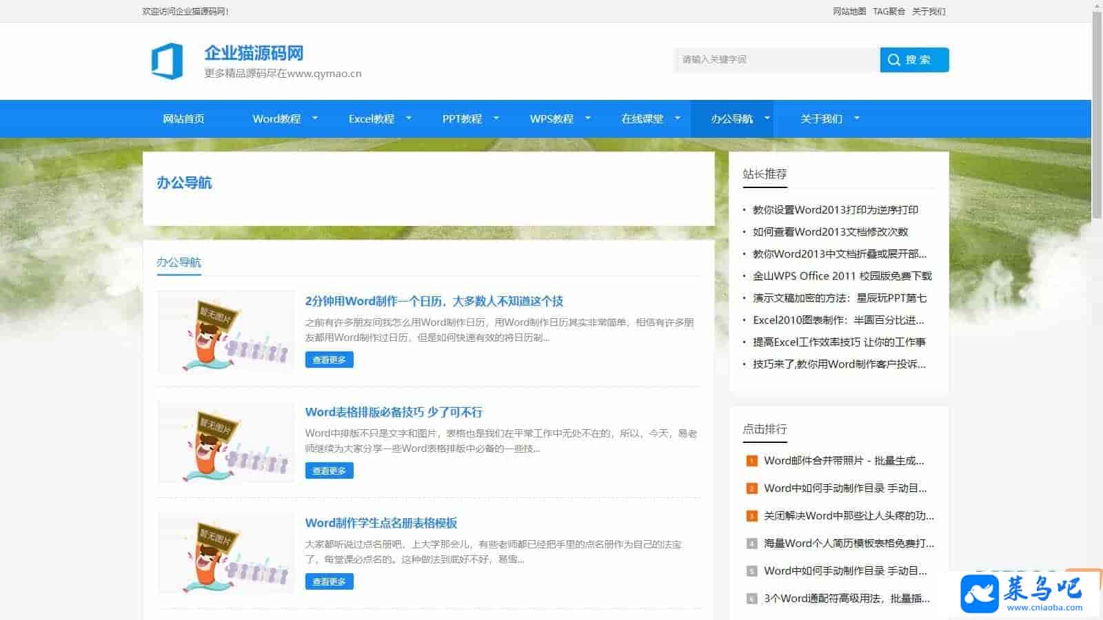Open 教你Word2013中文档折叠或展开部 link

tap(840, 254)
